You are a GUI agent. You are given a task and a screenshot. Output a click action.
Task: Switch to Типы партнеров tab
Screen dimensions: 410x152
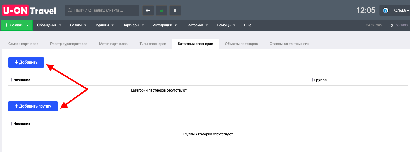click(153, 44)
